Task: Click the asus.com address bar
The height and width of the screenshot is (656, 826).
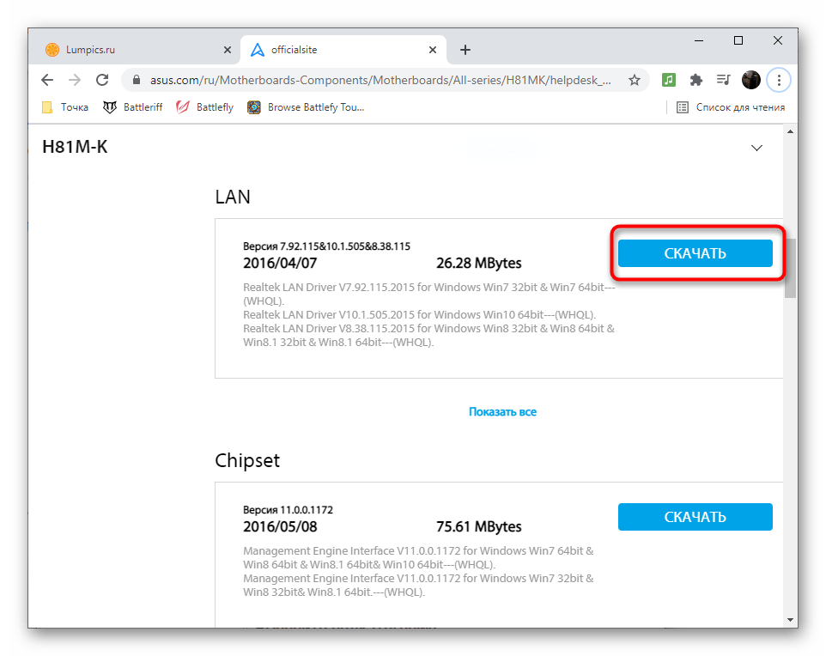Action: tap(378, 80)
